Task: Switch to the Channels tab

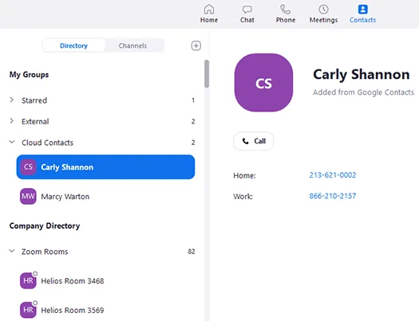Action: tap(132, 45)
